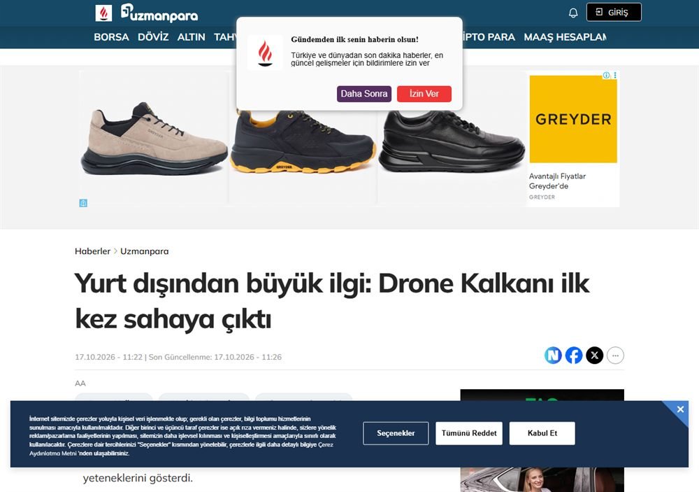Click the AA source label
Image resolution: width=699 pixels, height=492 pixels.
tap(80, 384)
